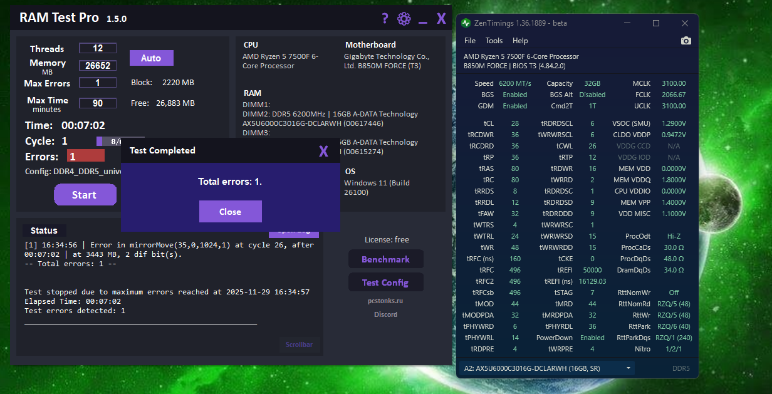
Task: Click the Windows 11 OS build text
Action: point(377,187)
